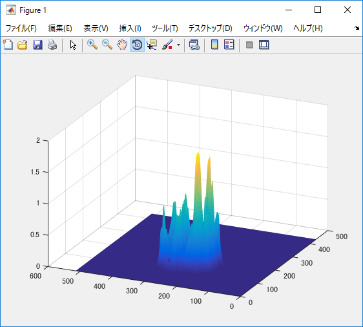Activate the Zoom In magnifier tool
363x327 pixels.
click(x=92, y=45)
